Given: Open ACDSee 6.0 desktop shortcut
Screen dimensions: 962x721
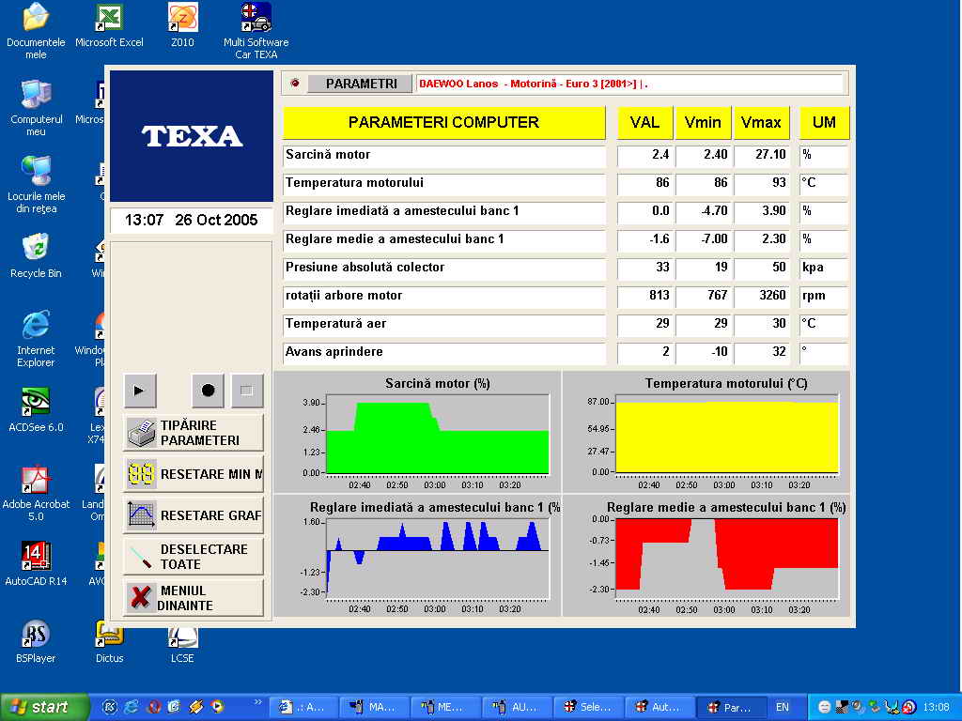Looking at the screenshot, I should [x=36, y=410].
